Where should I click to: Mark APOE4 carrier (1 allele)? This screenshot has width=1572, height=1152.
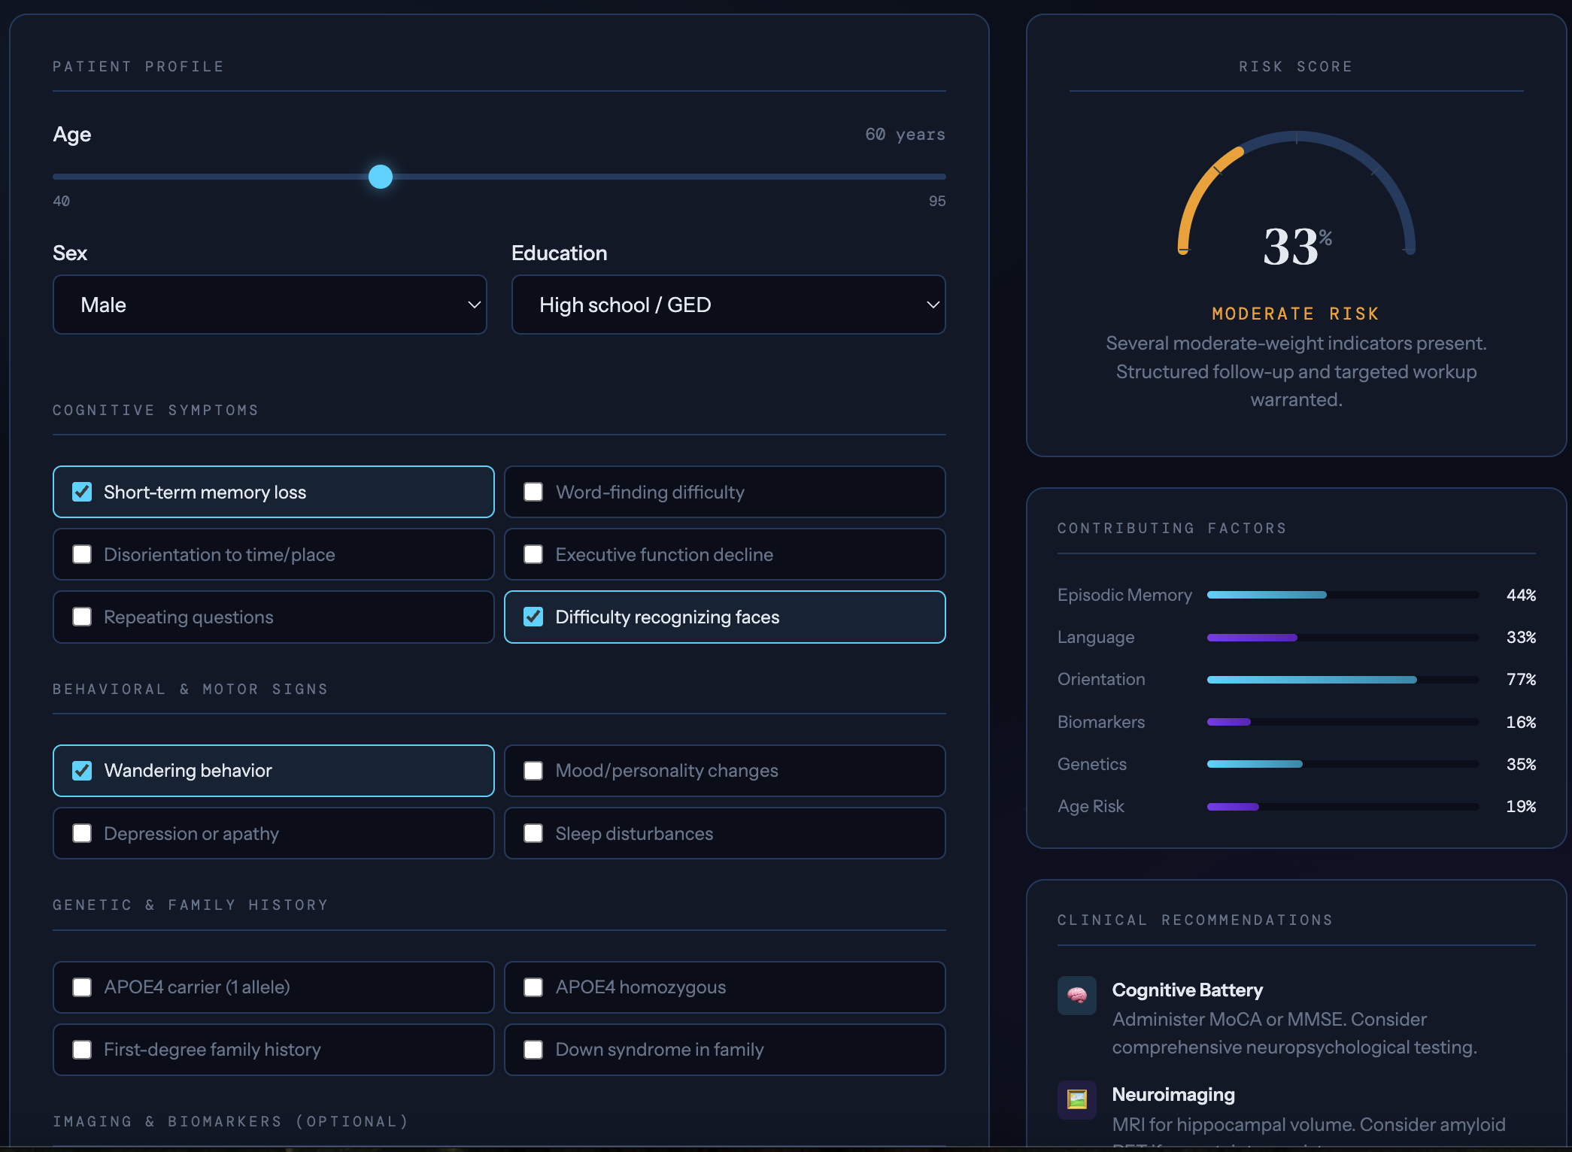tap(82, 987)
